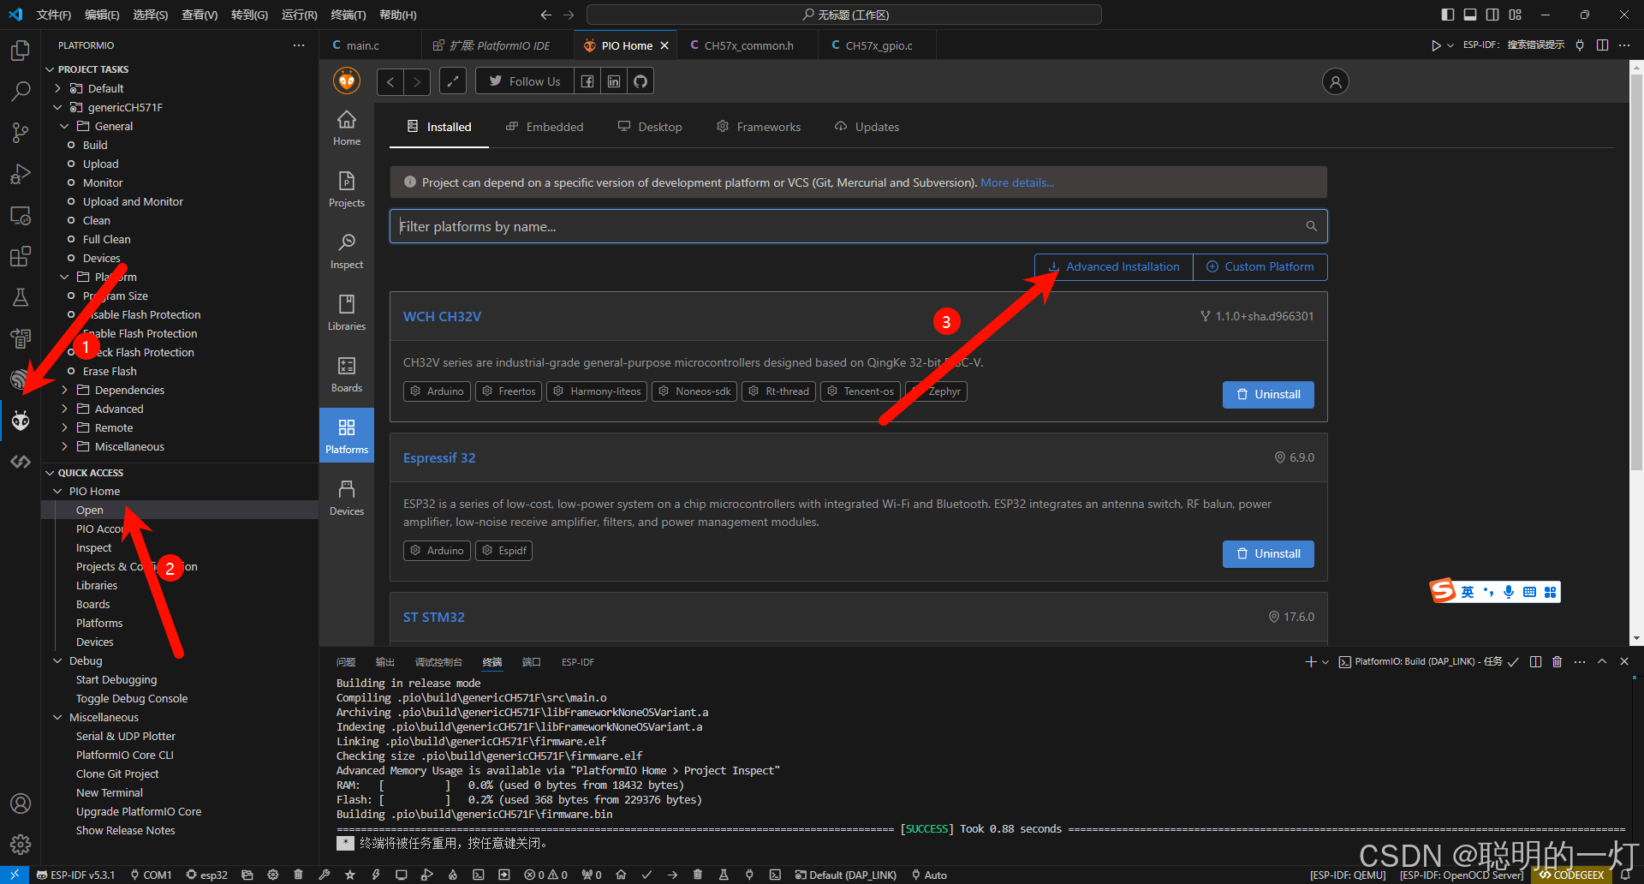This screenshot has width=1644, height=884.
Task: Uninstall the Espressif 32 platform
Action: pos(1268,553)
